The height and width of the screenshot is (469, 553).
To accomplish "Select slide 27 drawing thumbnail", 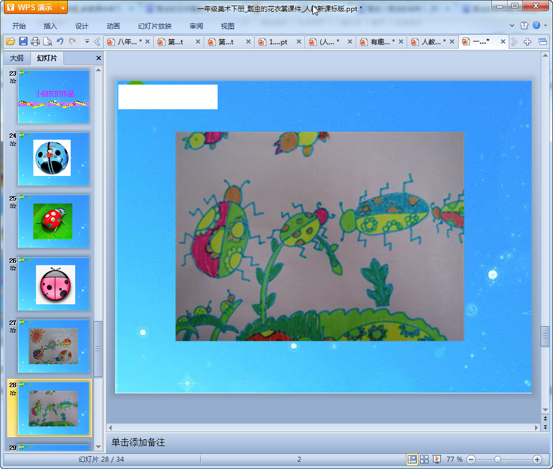I will pyautogui.click(x=54, y=346).
